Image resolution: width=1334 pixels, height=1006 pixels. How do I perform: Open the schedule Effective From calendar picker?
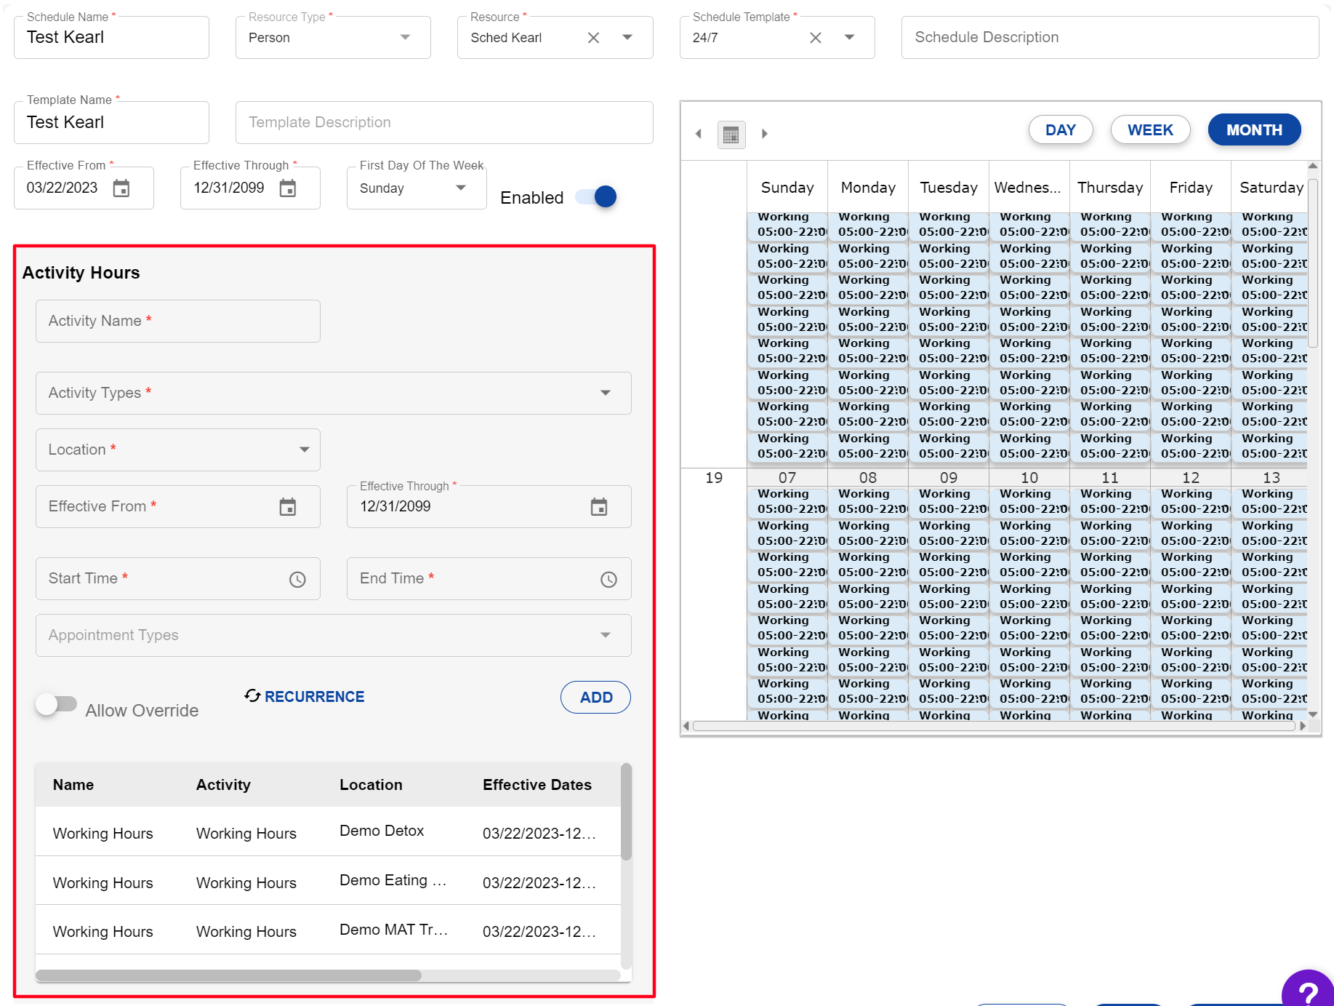[121, 188]
